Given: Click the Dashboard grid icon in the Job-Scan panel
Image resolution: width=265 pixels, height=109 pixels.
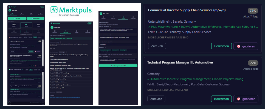Looking at the screenshot, I should tap(12, 13).
